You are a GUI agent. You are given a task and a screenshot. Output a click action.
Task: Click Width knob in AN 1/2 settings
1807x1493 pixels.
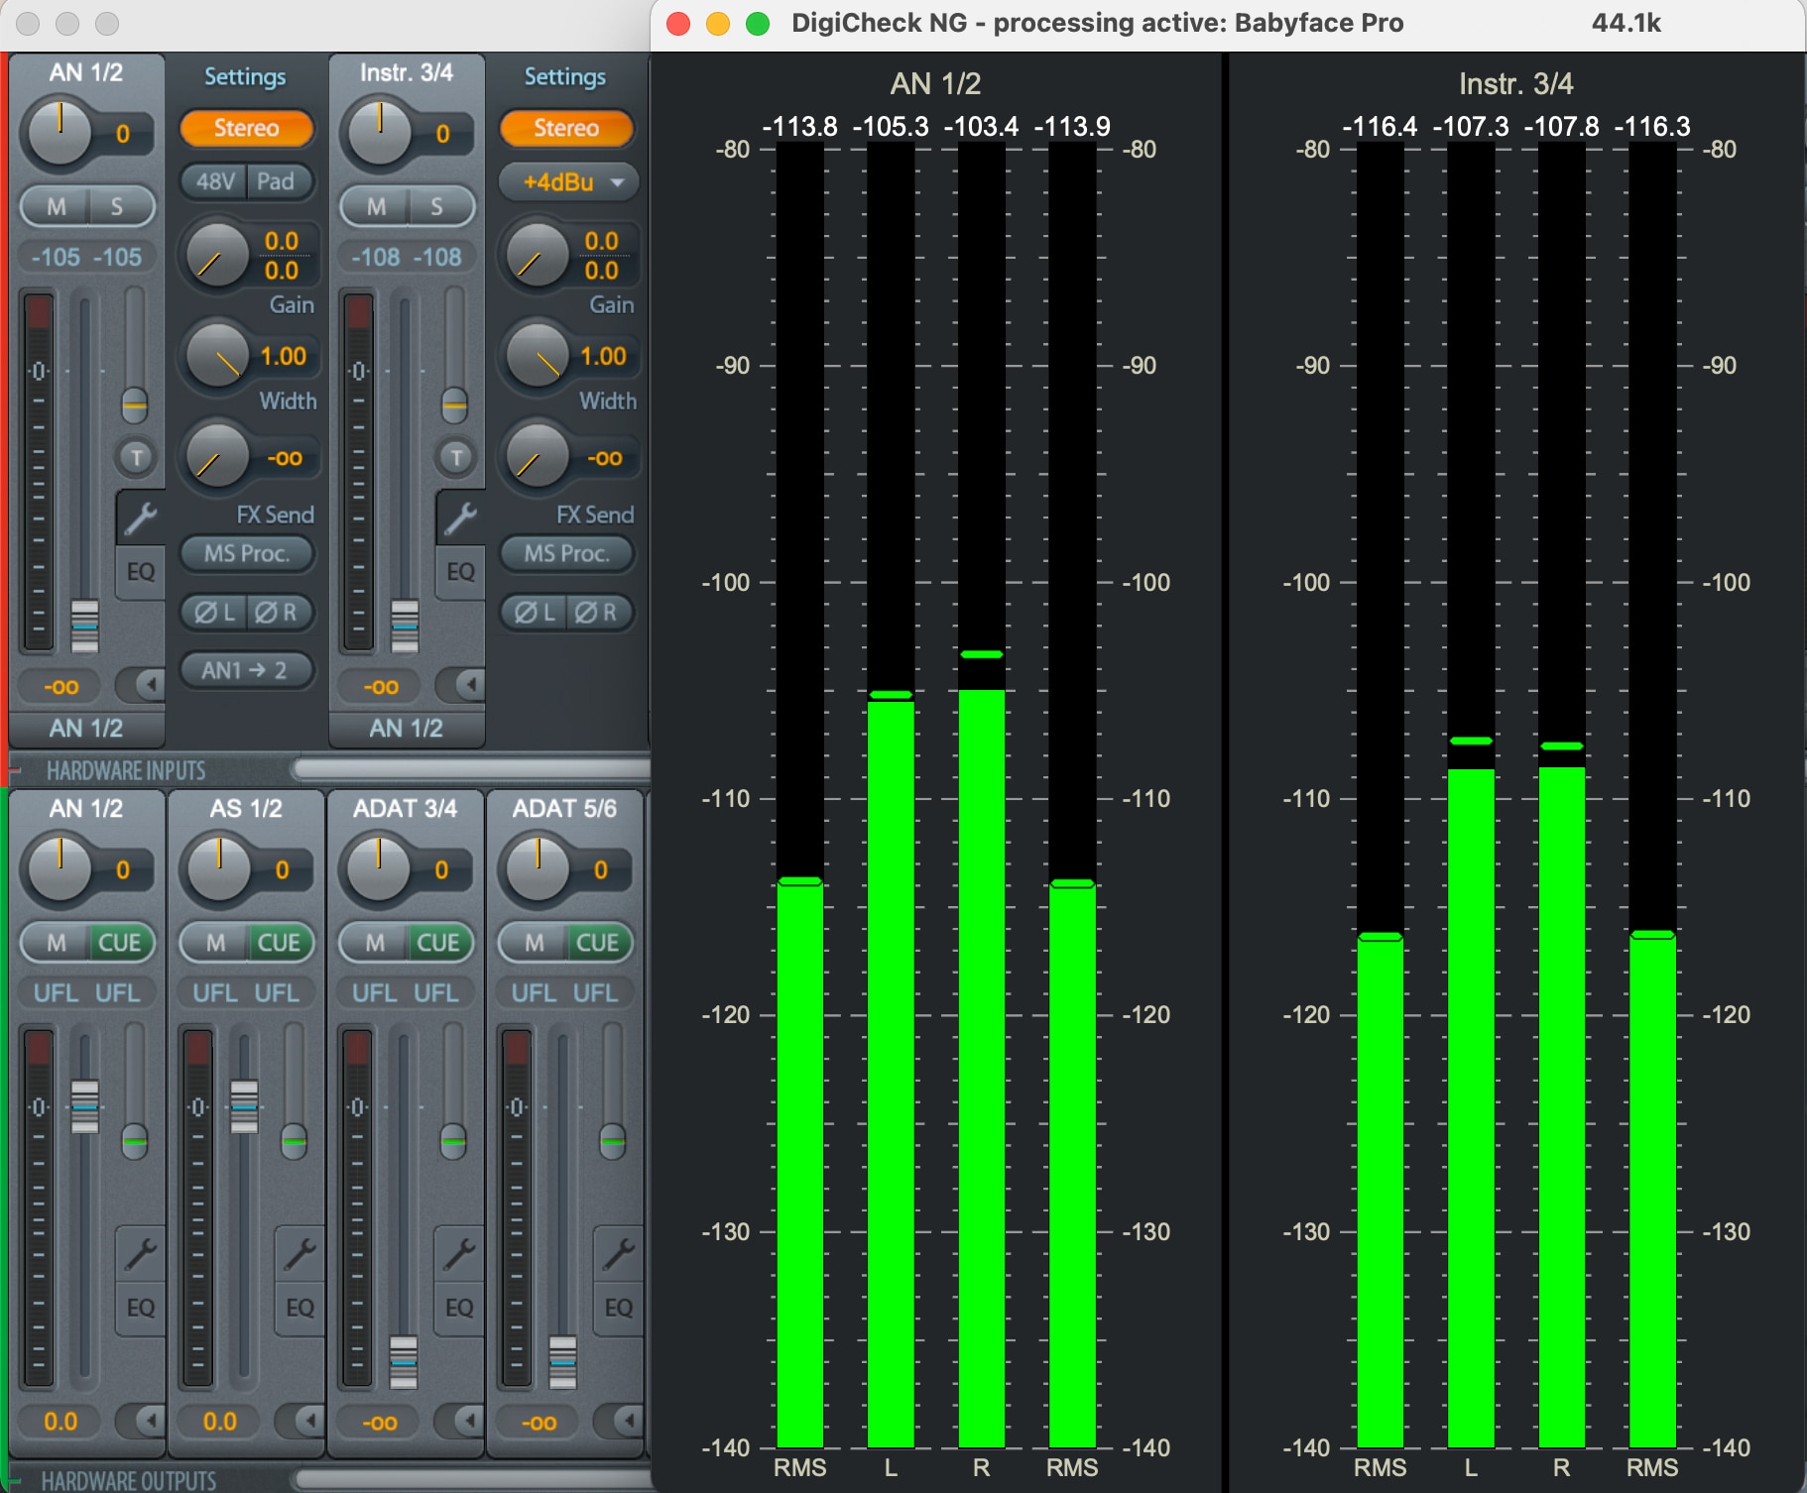pos(217,354)
